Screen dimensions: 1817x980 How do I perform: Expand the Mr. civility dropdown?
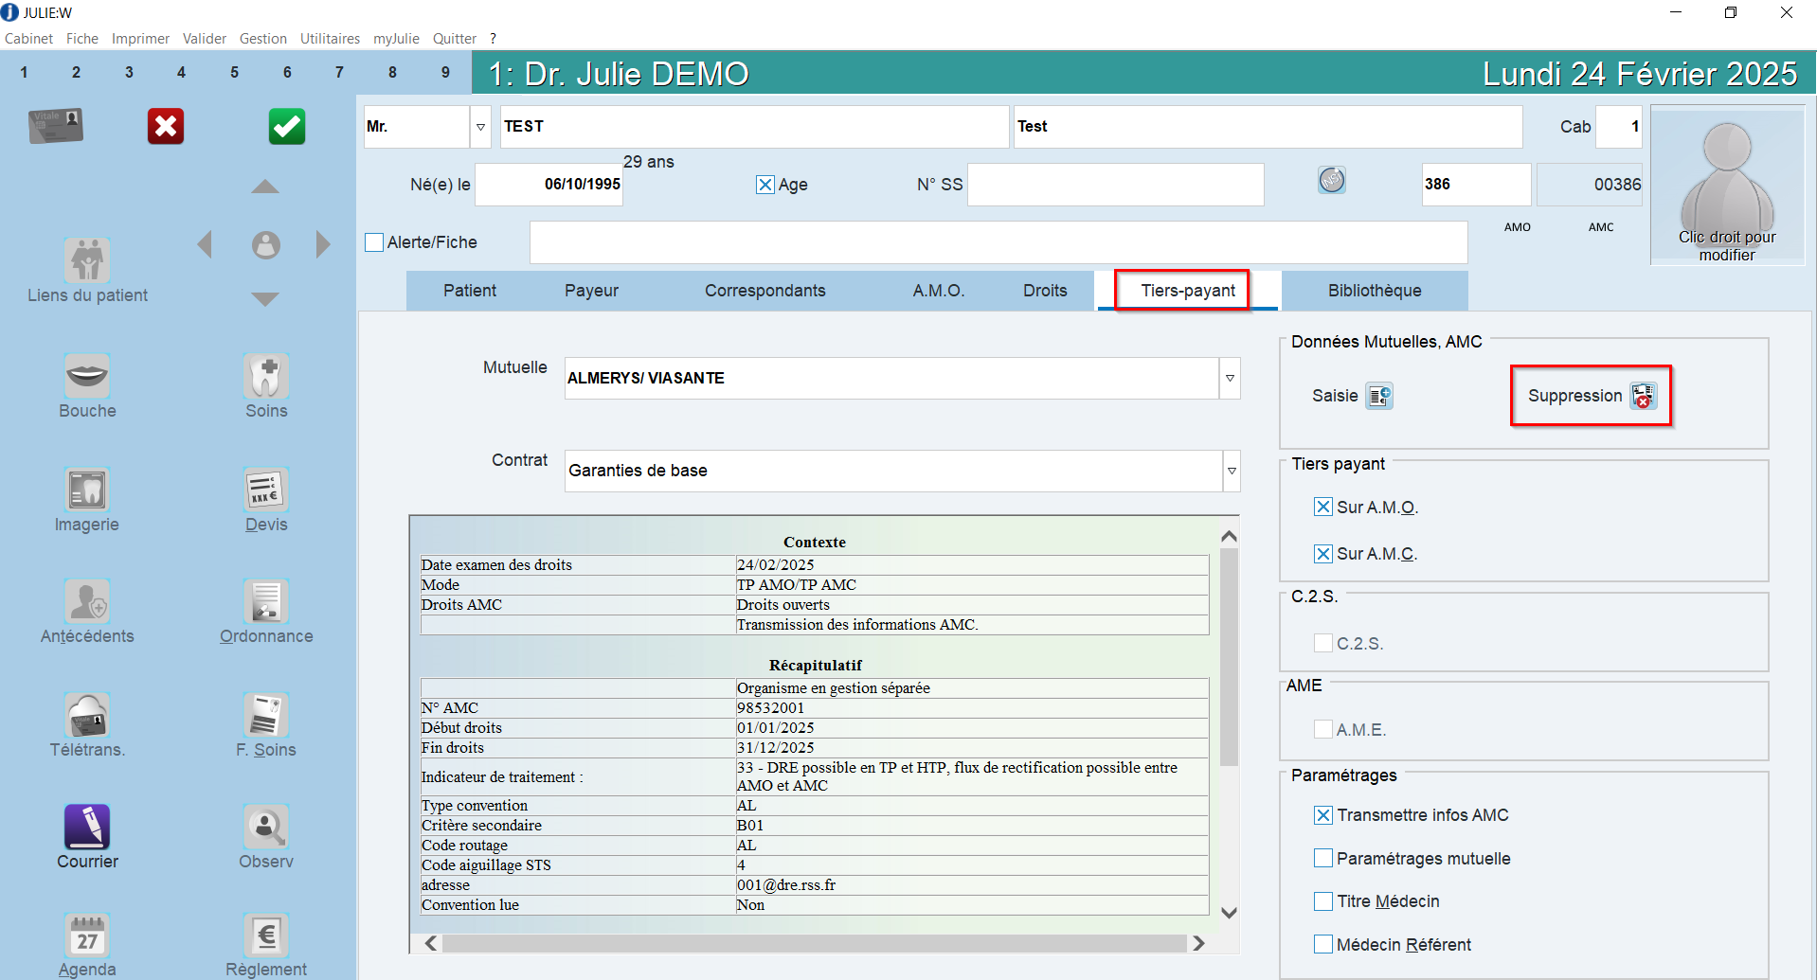point(480,127)
